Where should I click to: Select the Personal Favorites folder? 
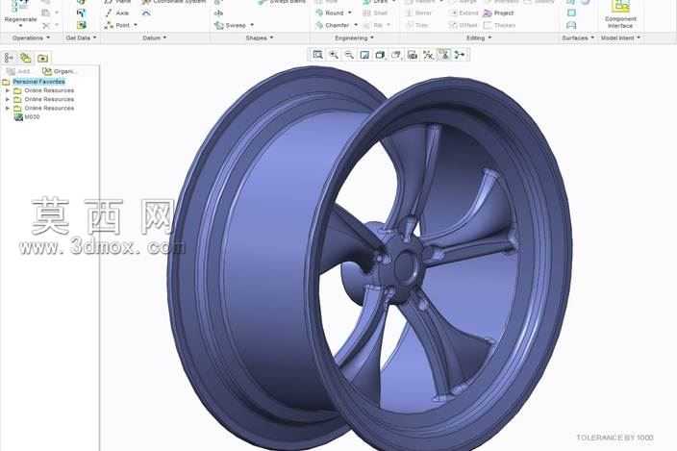pos(38,82)
